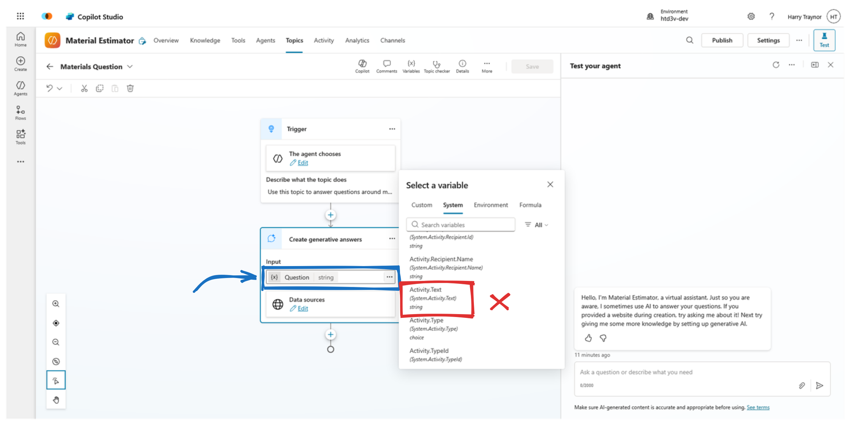Open the Variables pane
Screen dimensions: 850x425
tap(411, 66)
